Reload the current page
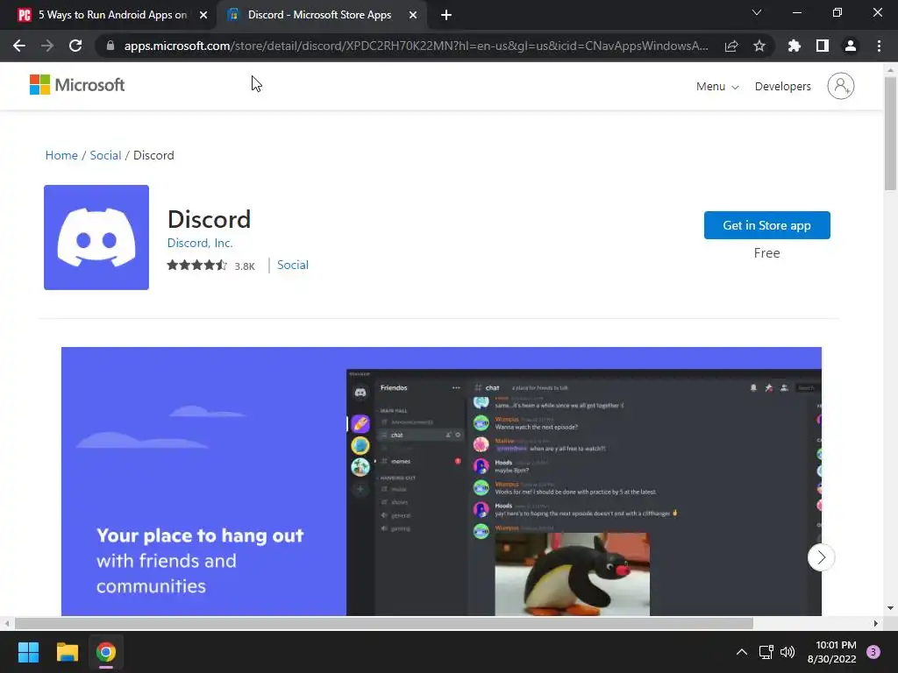This screenshot has height=673, width=898. [x=75, y=46]
